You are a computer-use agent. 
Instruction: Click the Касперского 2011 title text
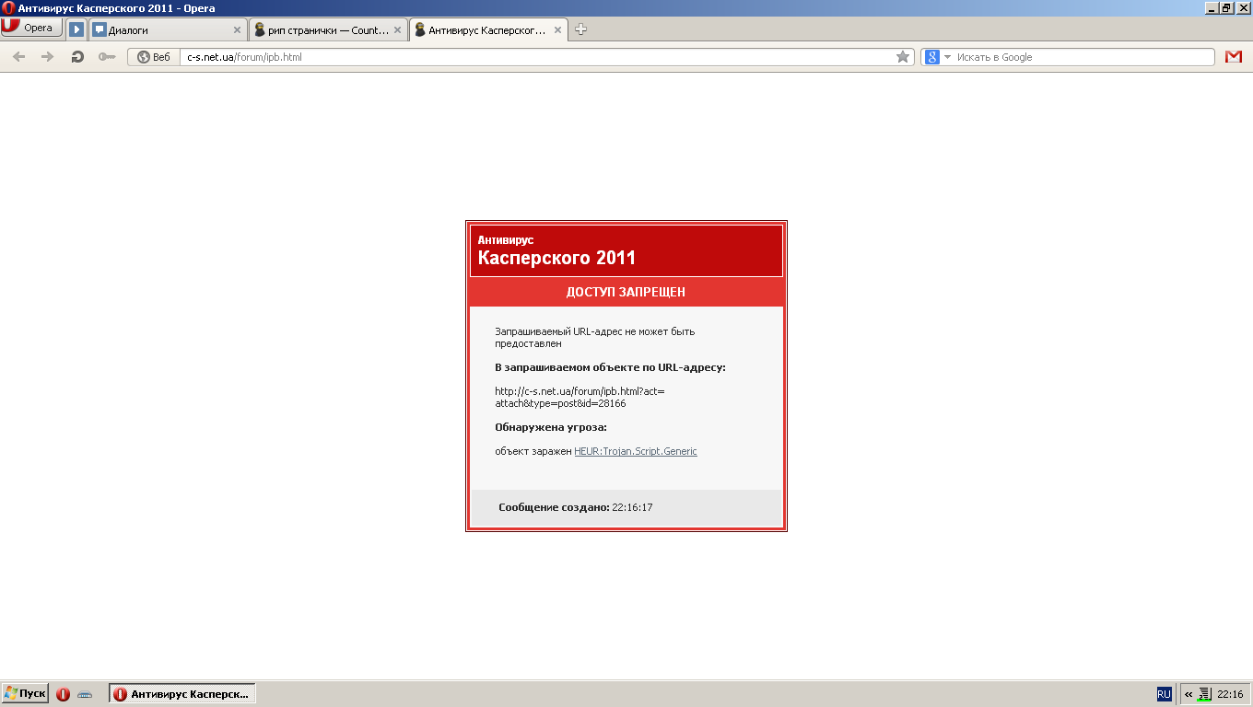tap(556, 258)
